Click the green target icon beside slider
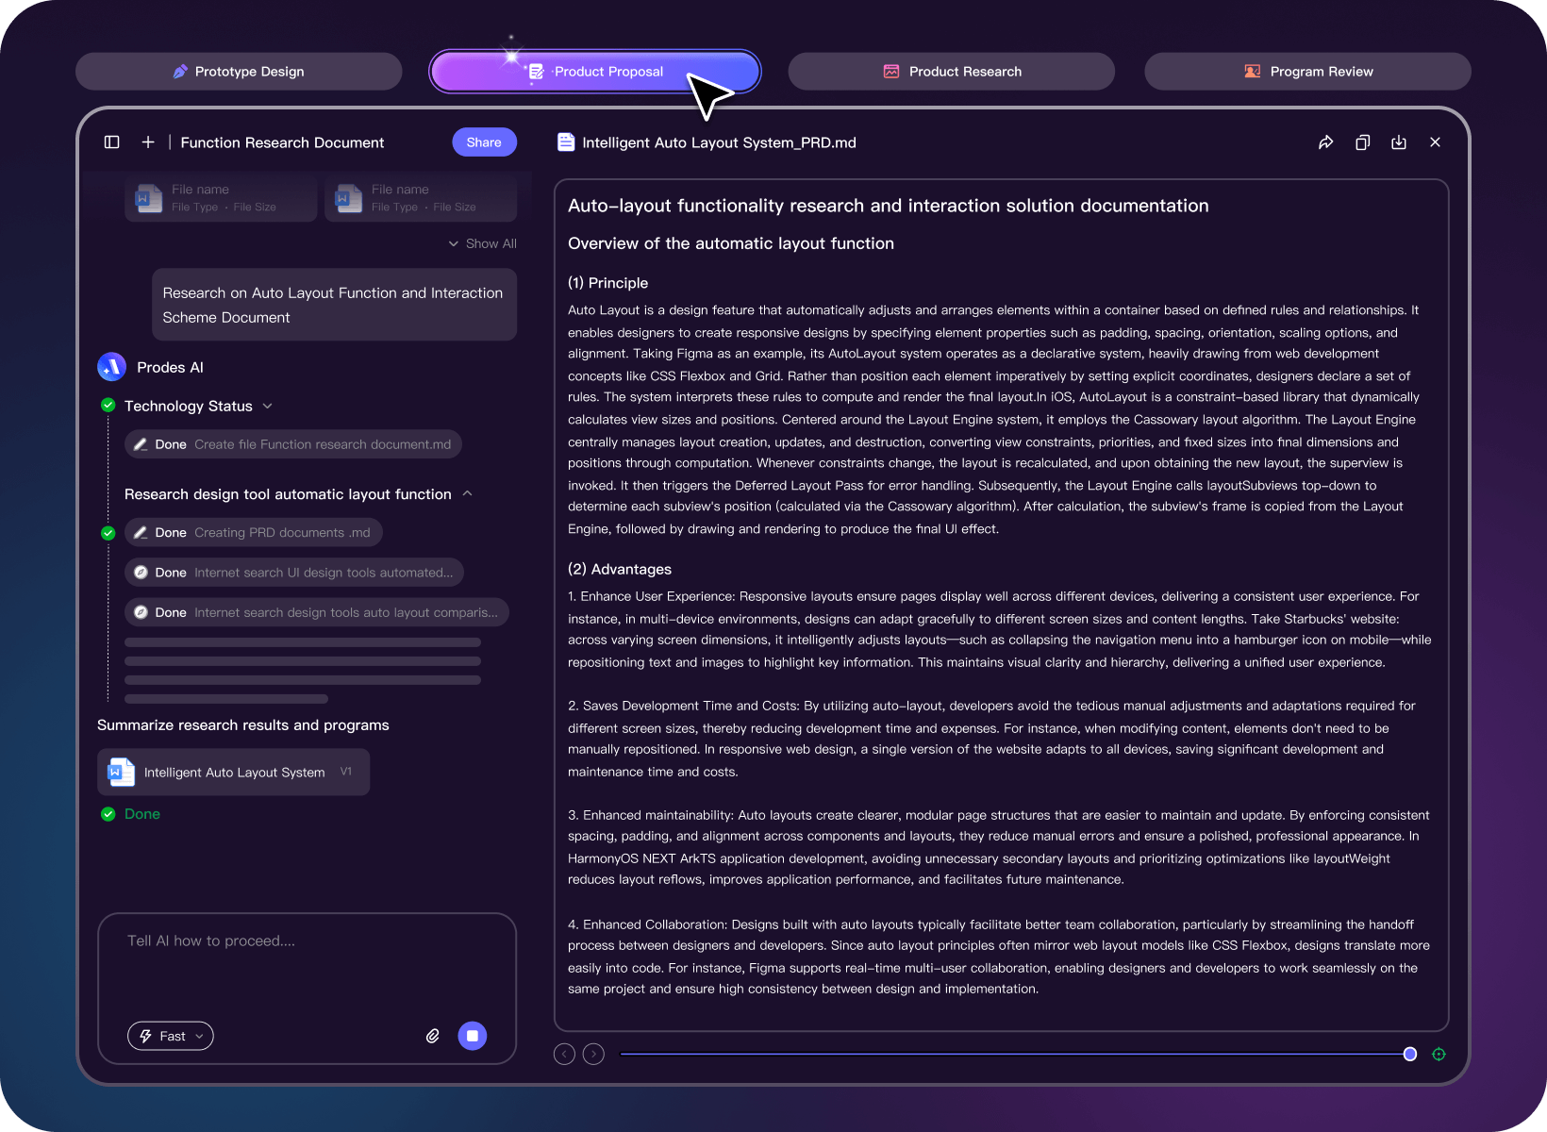Viewport: 1547px width, 1132px height. [1439, 1055]
